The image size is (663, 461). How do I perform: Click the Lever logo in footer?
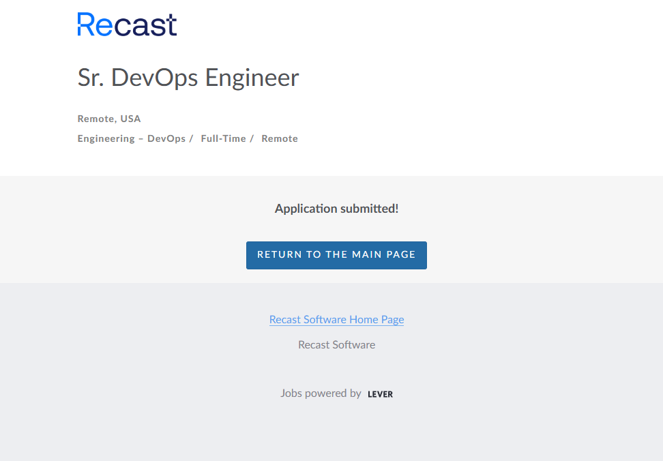point(380,394)
